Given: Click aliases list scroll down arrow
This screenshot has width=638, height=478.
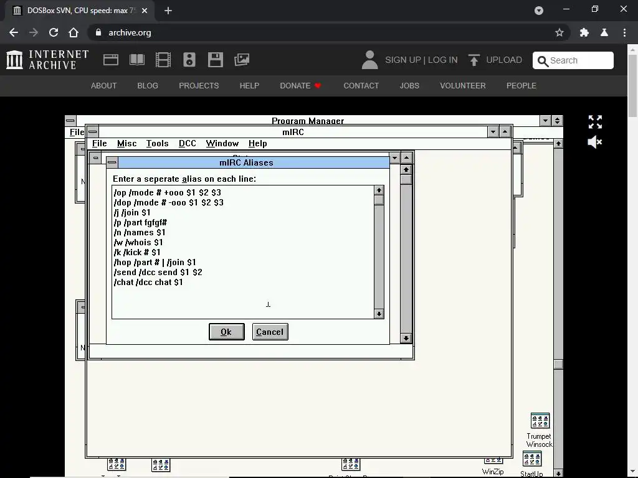Looking at the screenshot, I should tap(379, 314).
